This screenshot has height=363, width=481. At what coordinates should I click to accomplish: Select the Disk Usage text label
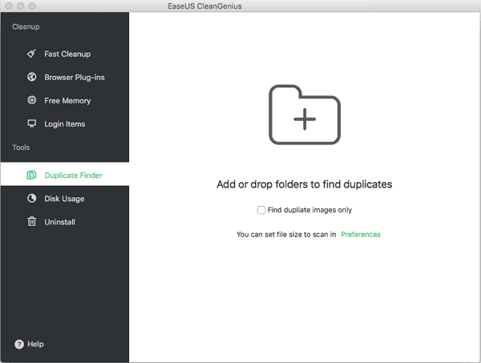[x=64, y=198]
